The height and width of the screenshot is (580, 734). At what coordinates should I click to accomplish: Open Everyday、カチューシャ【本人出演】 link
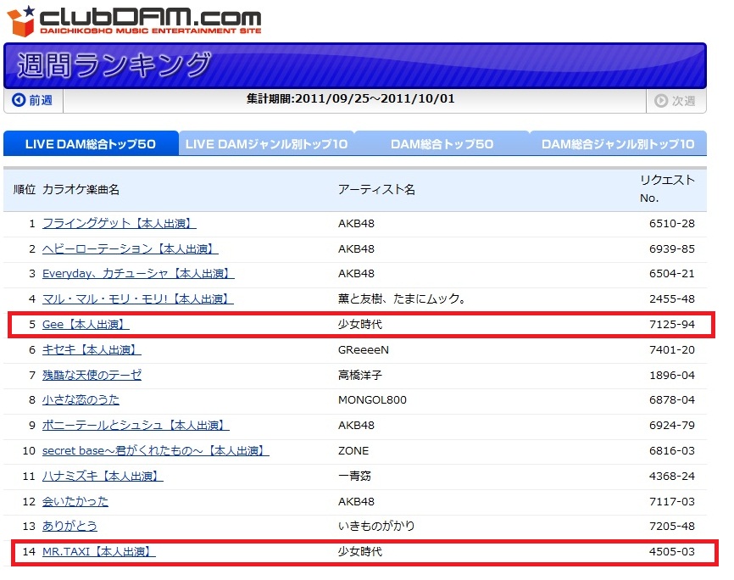click(x=138, y=274)
